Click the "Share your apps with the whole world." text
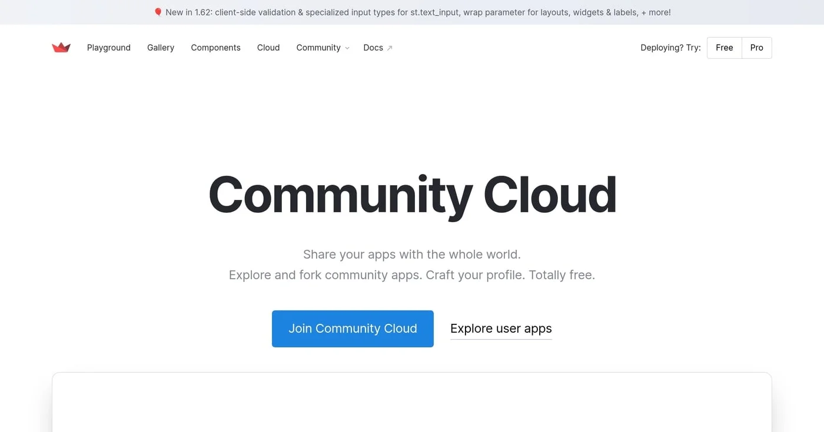Viewport: 824px width, 432px height. (x=412, y=254)
